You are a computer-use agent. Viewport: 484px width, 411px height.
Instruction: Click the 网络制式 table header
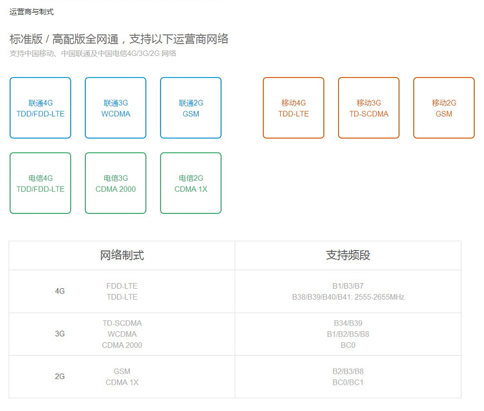122,255
